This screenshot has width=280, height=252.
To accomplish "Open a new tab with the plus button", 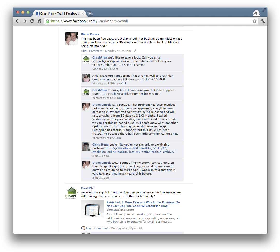I will (90, 13).
